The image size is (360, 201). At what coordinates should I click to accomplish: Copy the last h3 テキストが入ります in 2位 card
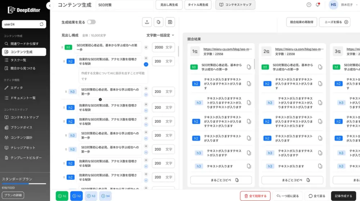point(320,166)
